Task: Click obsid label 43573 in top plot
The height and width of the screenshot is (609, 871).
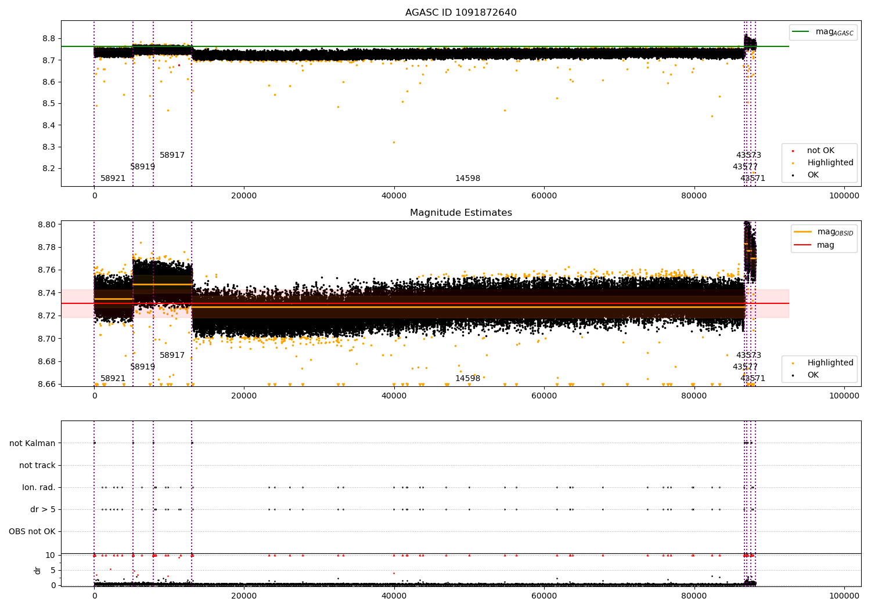Action: pos(748,155)
